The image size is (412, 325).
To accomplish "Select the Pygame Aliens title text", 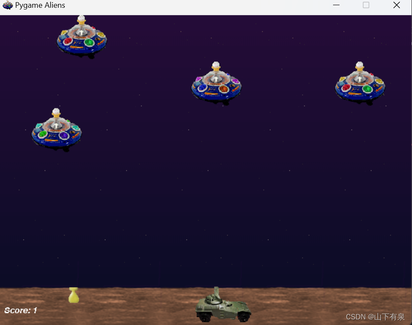I will pos(41,5).
